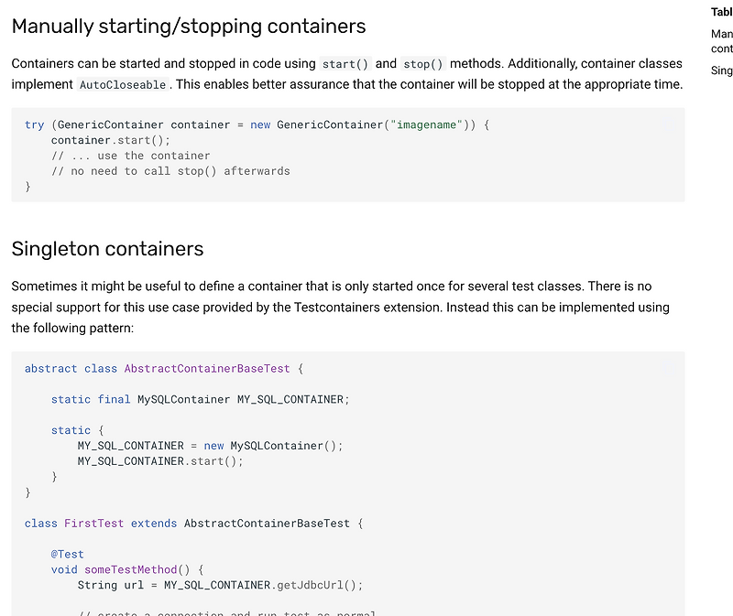The height and width of the screenshot is (616, 733).
Task: Click the 'Singleton containers' main heading
Action: click(107, 249)
